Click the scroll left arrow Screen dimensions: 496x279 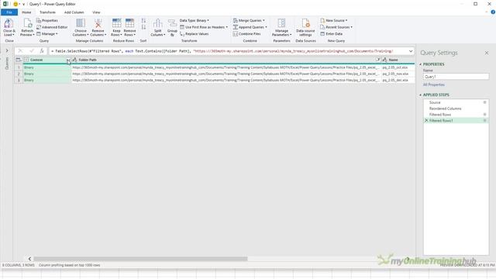pyautogui.click(x=29, y=259)
